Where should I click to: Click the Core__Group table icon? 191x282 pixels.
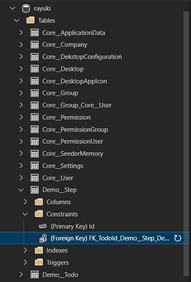[x=34, y=93]
